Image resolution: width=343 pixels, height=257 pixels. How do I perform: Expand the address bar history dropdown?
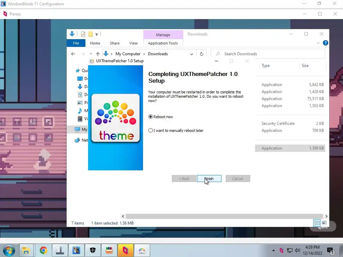pyautogui.click(x=191, y=54)
